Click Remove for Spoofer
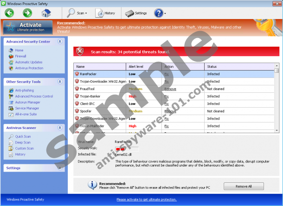The width and height of the screenshot is (283, 206). pos(170,111)
